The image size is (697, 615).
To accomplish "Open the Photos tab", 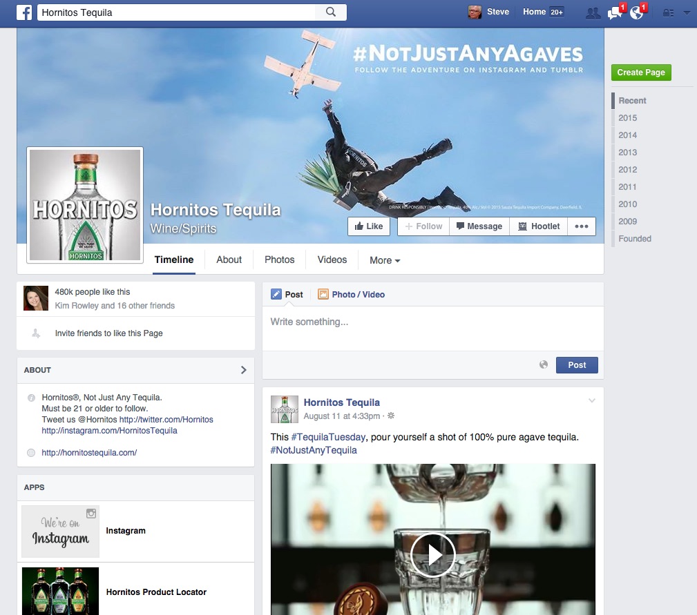I will 279,260.
